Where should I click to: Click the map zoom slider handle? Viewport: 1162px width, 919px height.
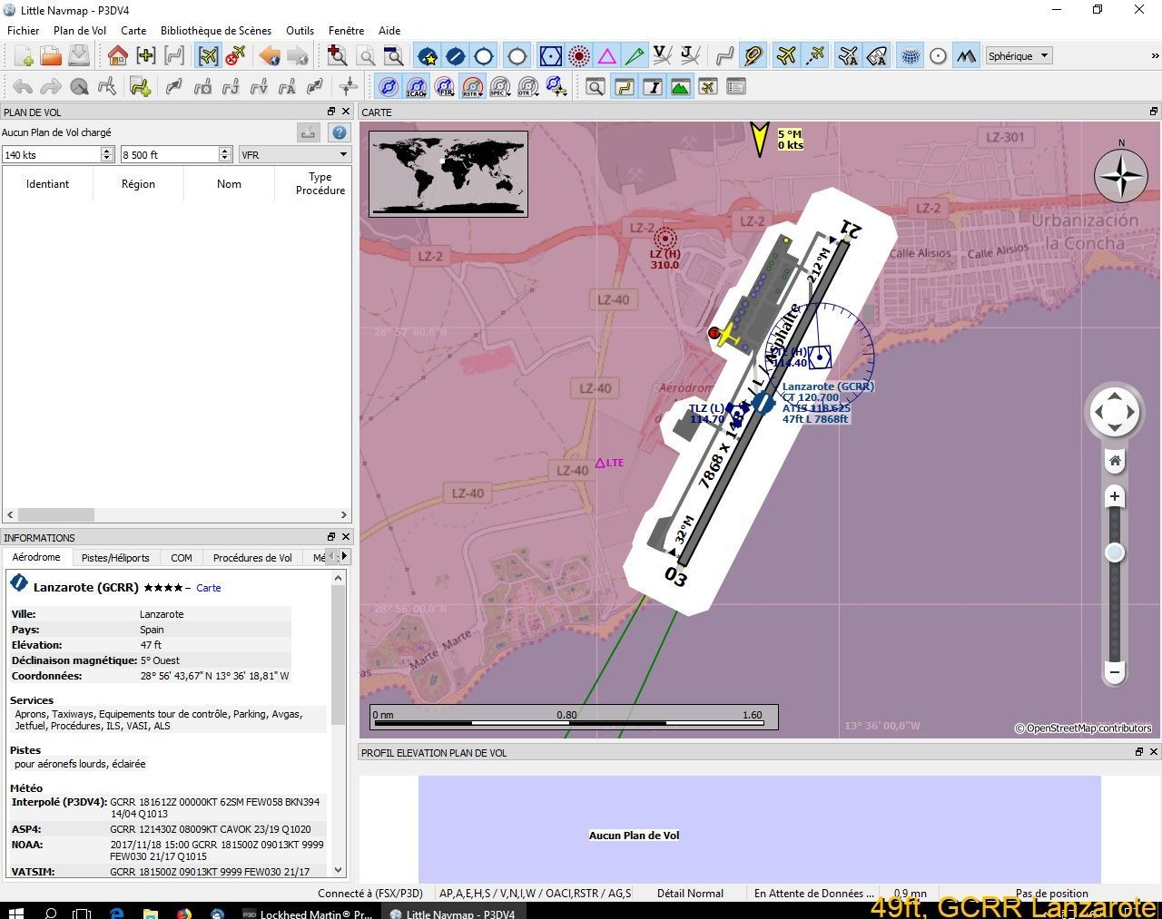(1115, 553)
